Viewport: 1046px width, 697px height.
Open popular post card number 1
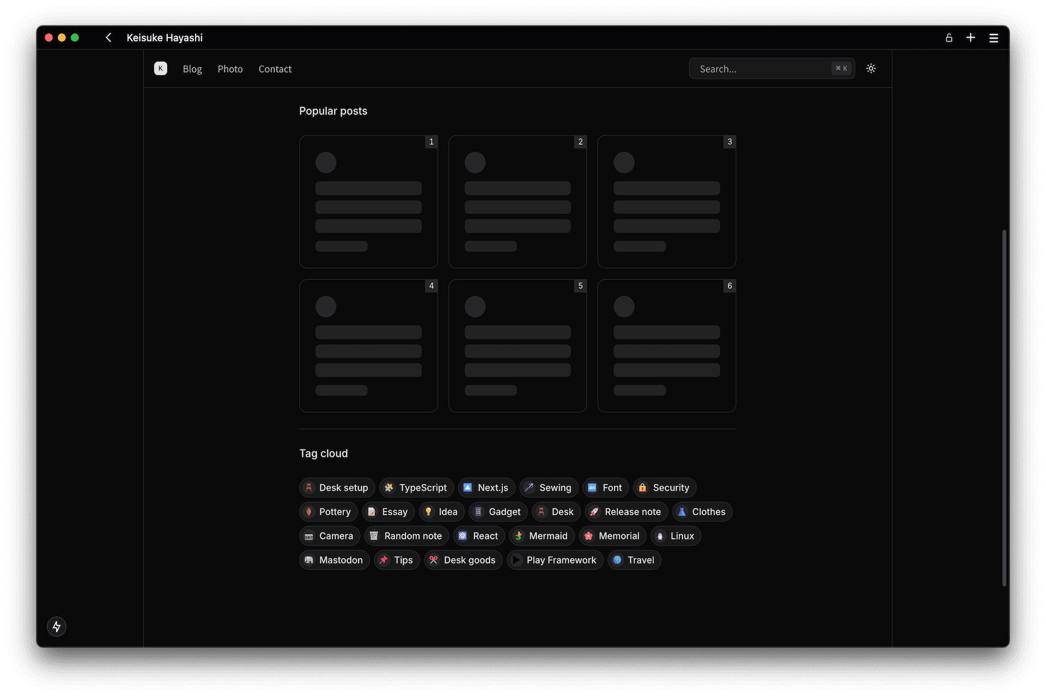pyautogui.click(x=368, y=201)
